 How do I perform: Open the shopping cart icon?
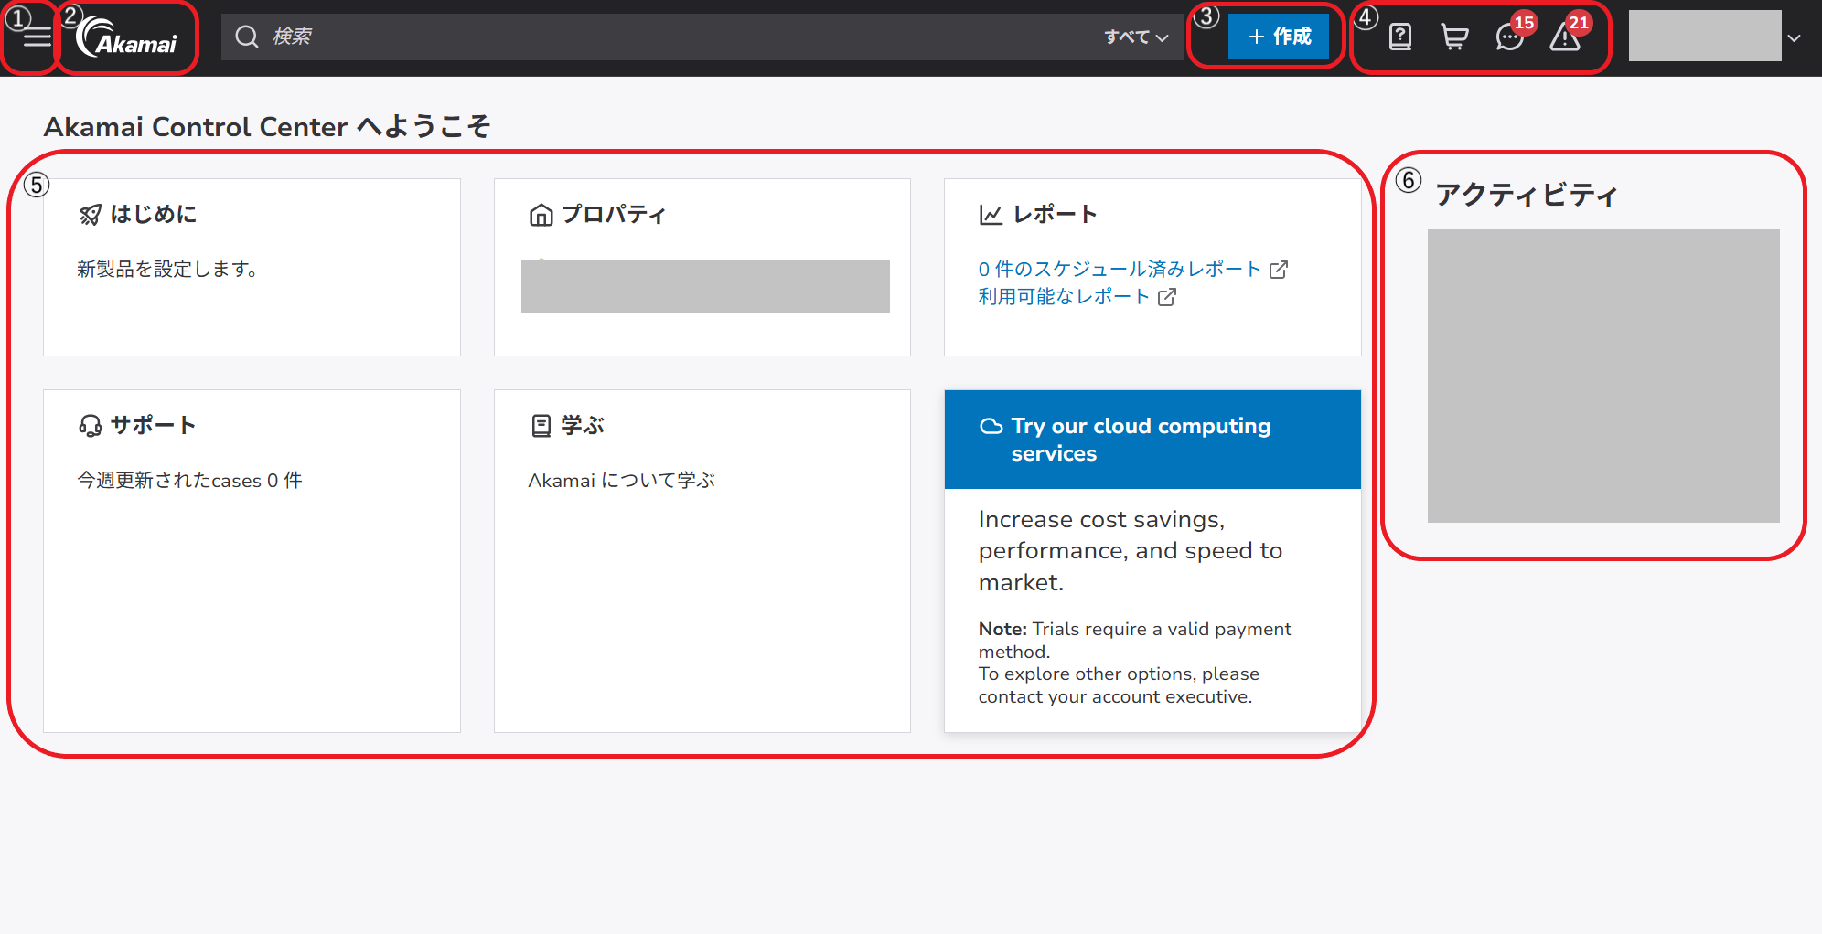click(x=1454, y=37)
